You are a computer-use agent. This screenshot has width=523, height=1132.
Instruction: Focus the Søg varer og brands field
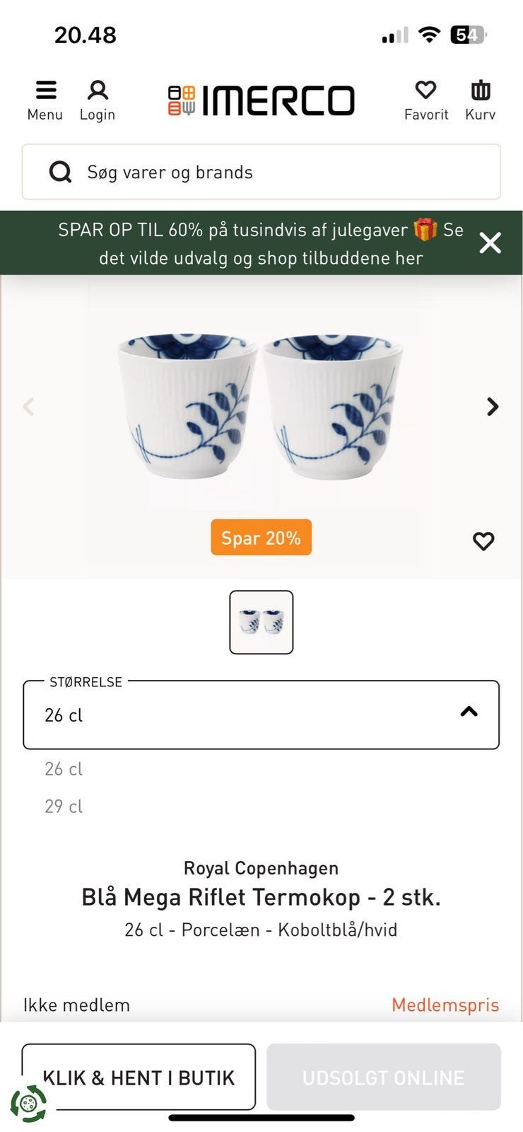pyautogui.click(x=283, y=172)
